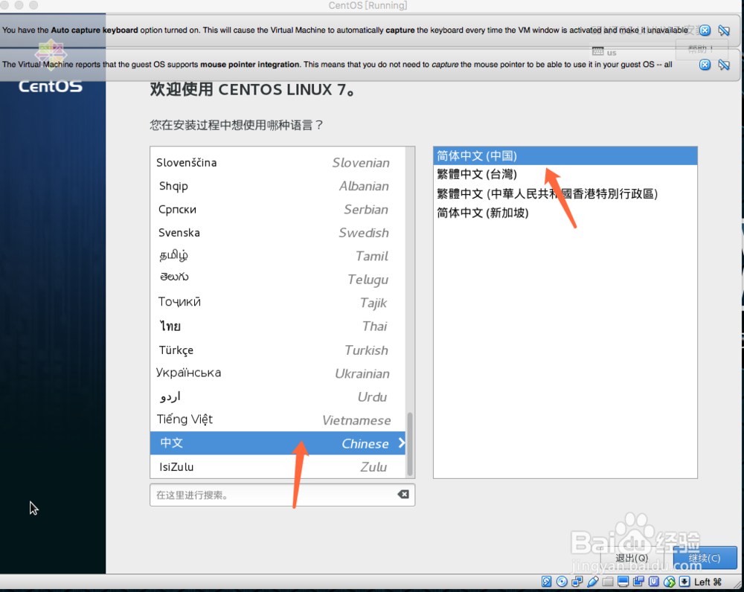
Task: Select Українська Ukrainian in the language list
Action: point(278,373)
